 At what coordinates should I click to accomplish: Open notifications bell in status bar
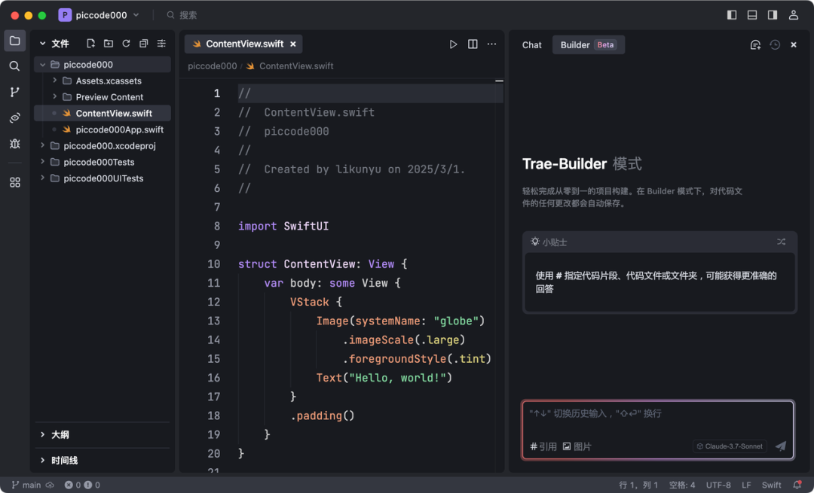[x=797, y=485]
